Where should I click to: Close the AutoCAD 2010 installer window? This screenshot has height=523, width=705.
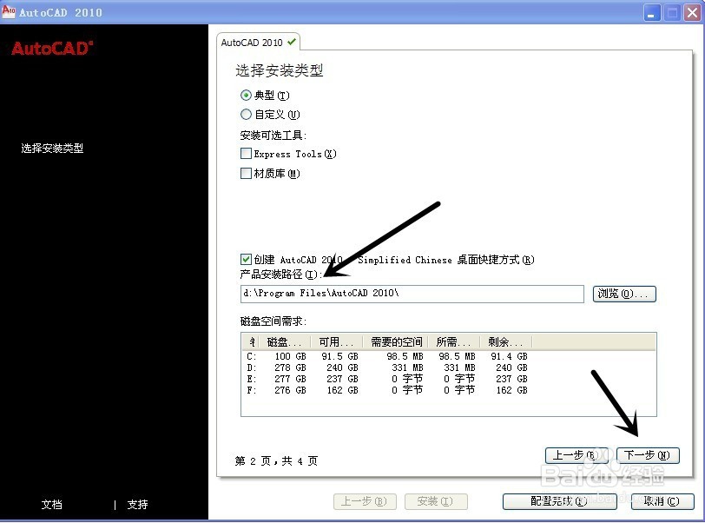[693, 13]
